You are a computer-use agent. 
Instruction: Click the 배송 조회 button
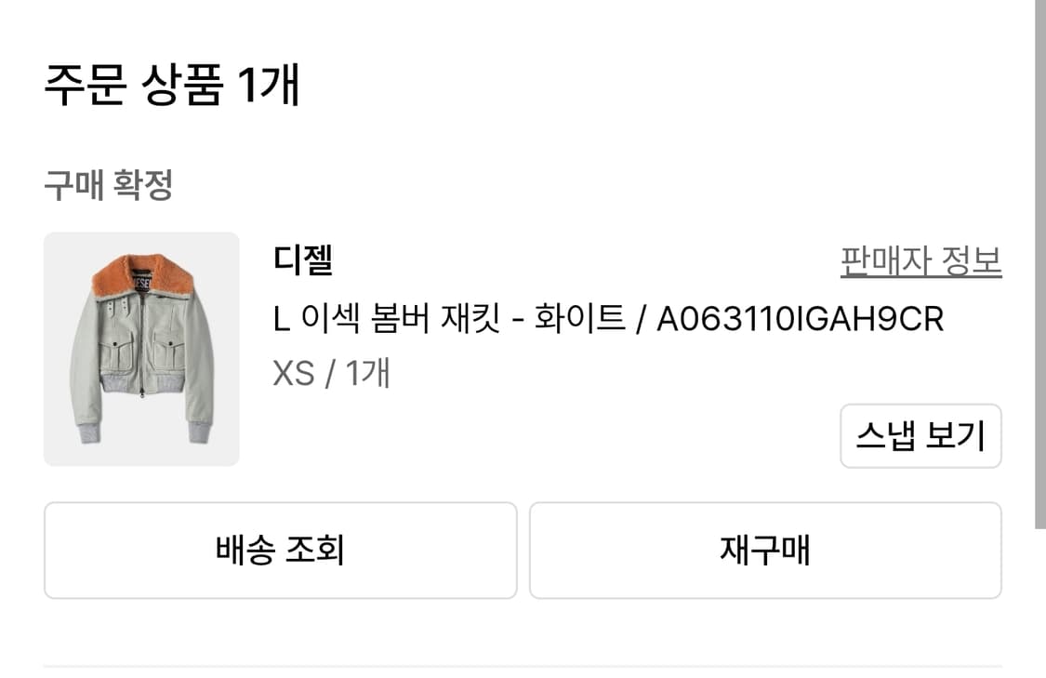[x=280, y=551]
